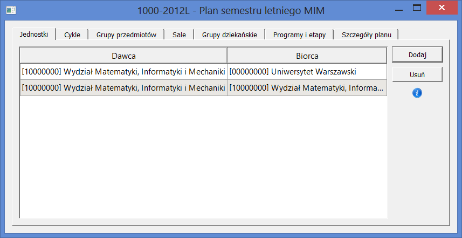The width and height of the screenshot is (462, 238).
Task: Open the Szczegóły planu tab
Action: (366, 35)
